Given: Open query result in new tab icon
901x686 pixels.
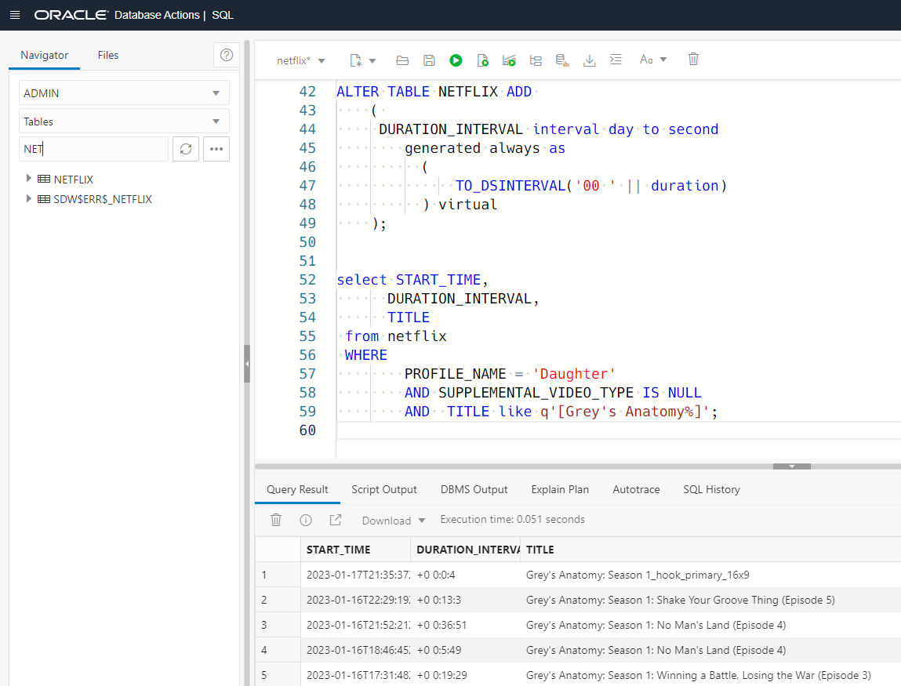Looking at the screenshot, I should tap(336, 520).
